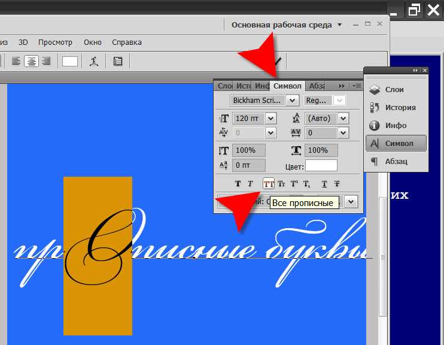Select Символ in the collapsed icon panel

[x=396, y=143]
